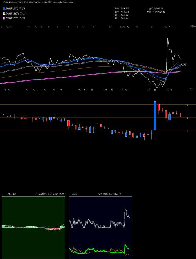Viewport: 196px width, 259px height.
Task: Click the 'Avg V: 0.003 M' volume text
Action: coord(156,8)
